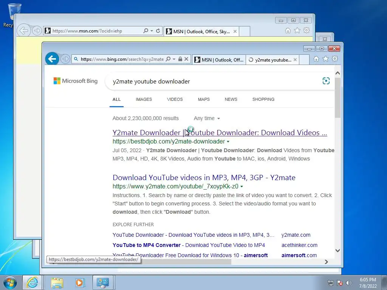Image resolution: width=387 pixels, height=290 pixels.
Task: Open Windows Media Player taskbar icon
Action: coord(80,282)
